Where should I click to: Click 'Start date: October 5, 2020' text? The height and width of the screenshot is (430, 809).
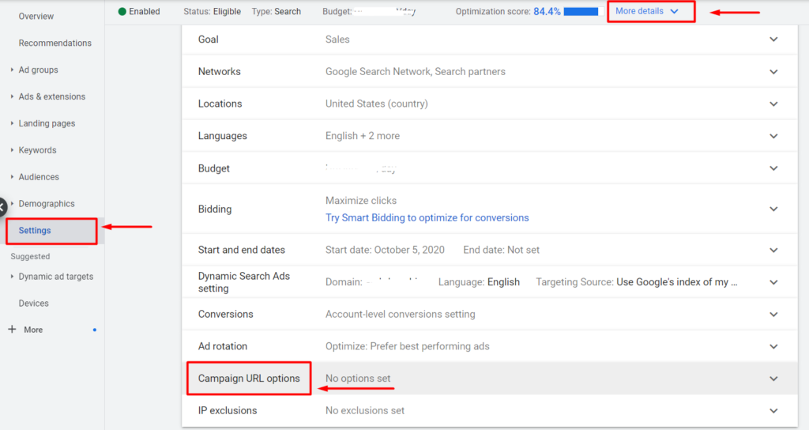coord(385,250)
